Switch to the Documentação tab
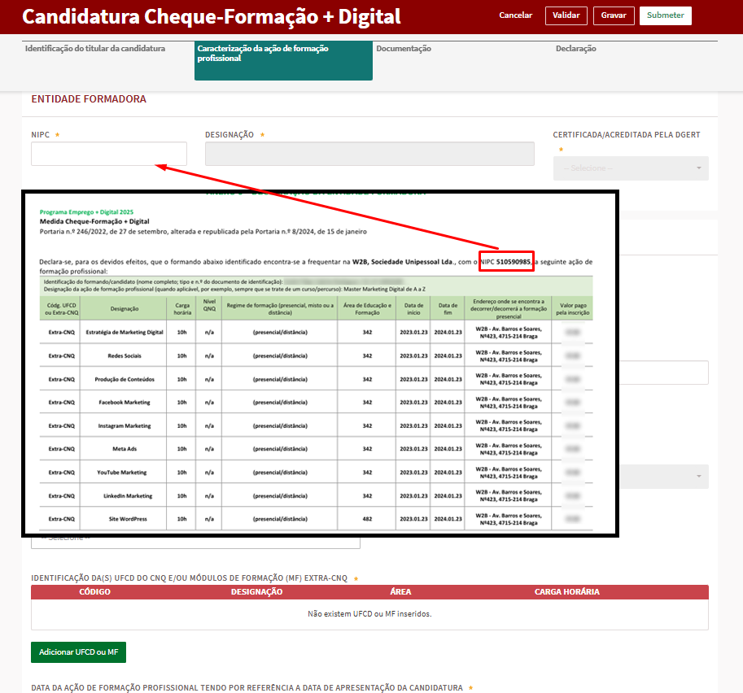The width and height of the screenshot is (743, 693). click(x=404, y=49)
